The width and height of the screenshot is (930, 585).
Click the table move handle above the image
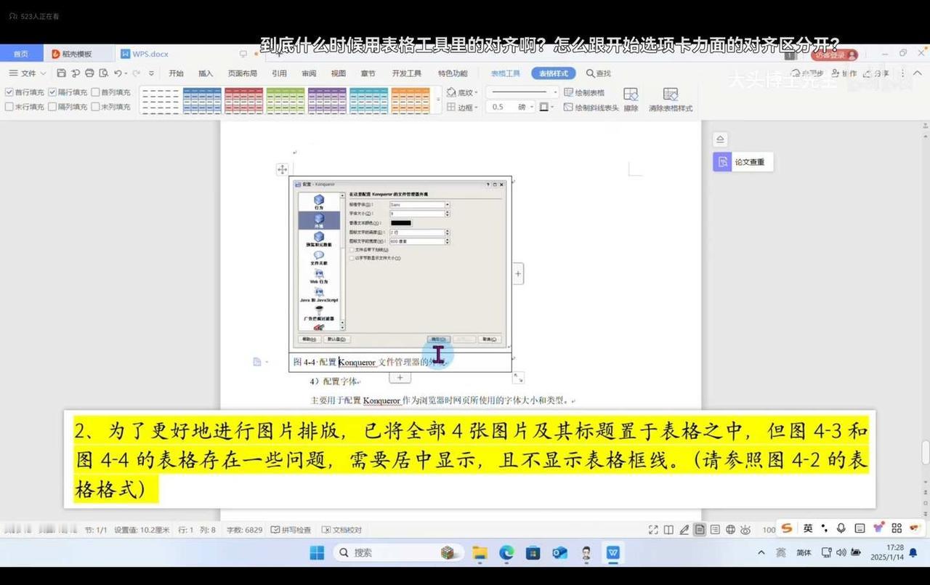click(282, 169)
